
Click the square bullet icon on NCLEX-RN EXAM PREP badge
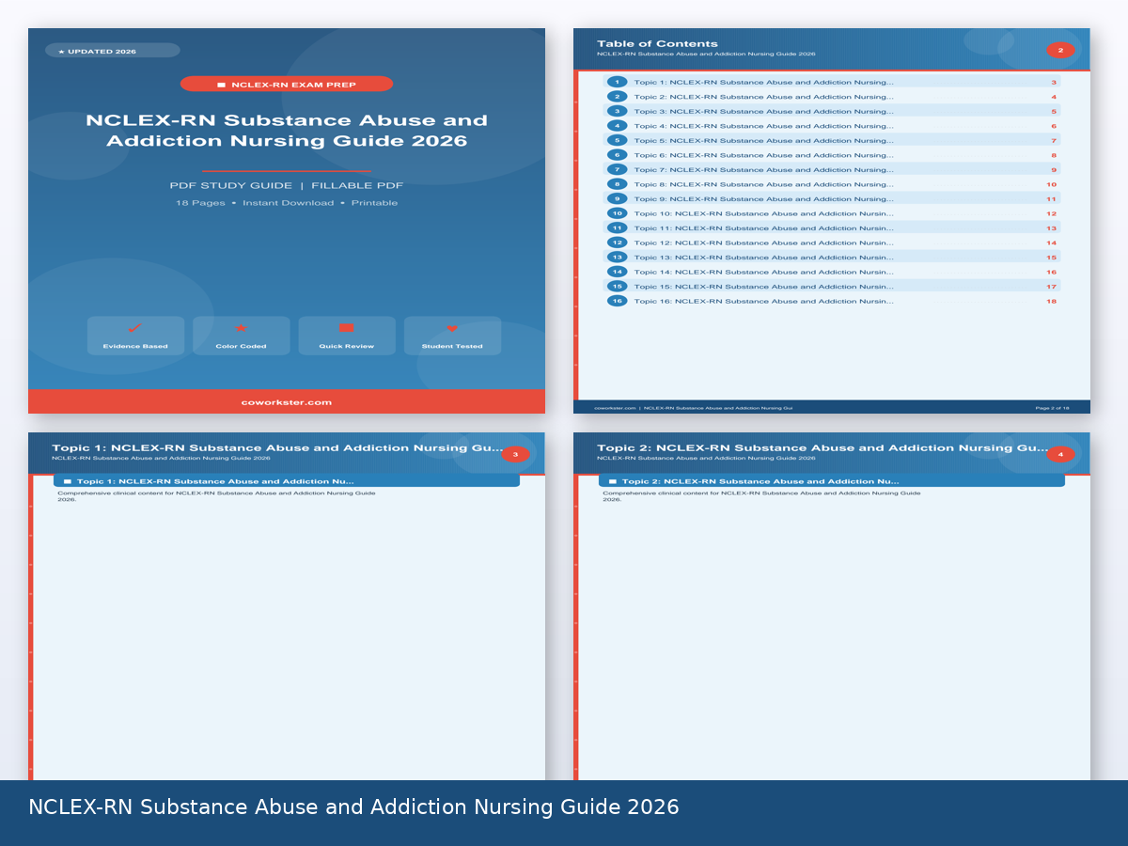pyautogui.click(x=223, y=84)
